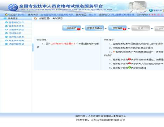Viewport: 164px width, 127px height.
Task: Click the red minus icon in hint 5
Action: (x=129, y=63)
